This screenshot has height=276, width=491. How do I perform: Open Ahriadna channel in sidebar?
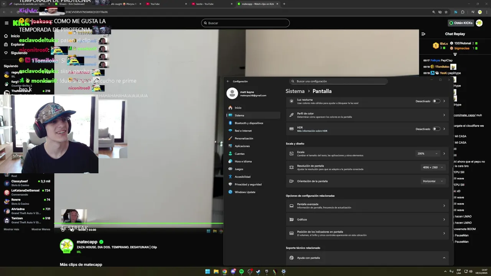(x=27, y=210)
